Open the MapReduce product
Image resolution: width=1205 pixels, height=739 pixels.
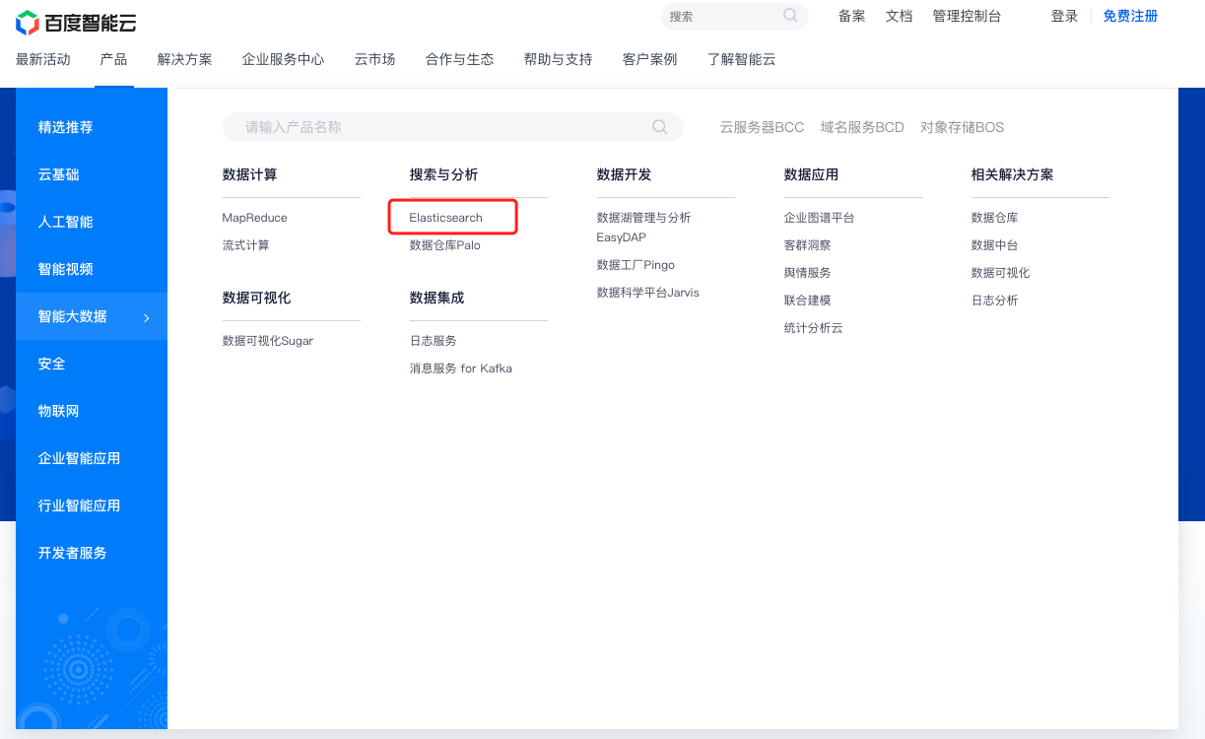[x=254, y=218]
